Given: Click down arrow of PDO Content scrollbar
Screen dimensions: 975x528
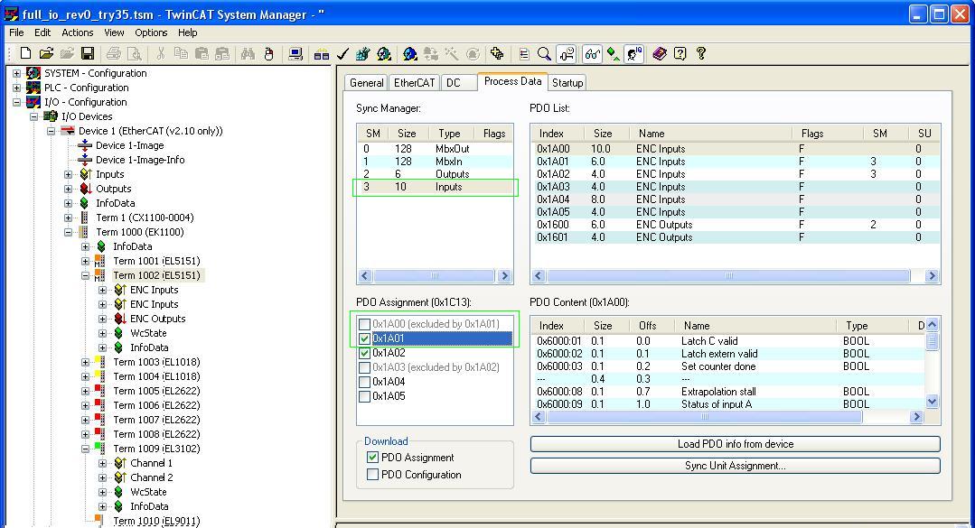Looking at the screenshot, I should coord(932,402).
